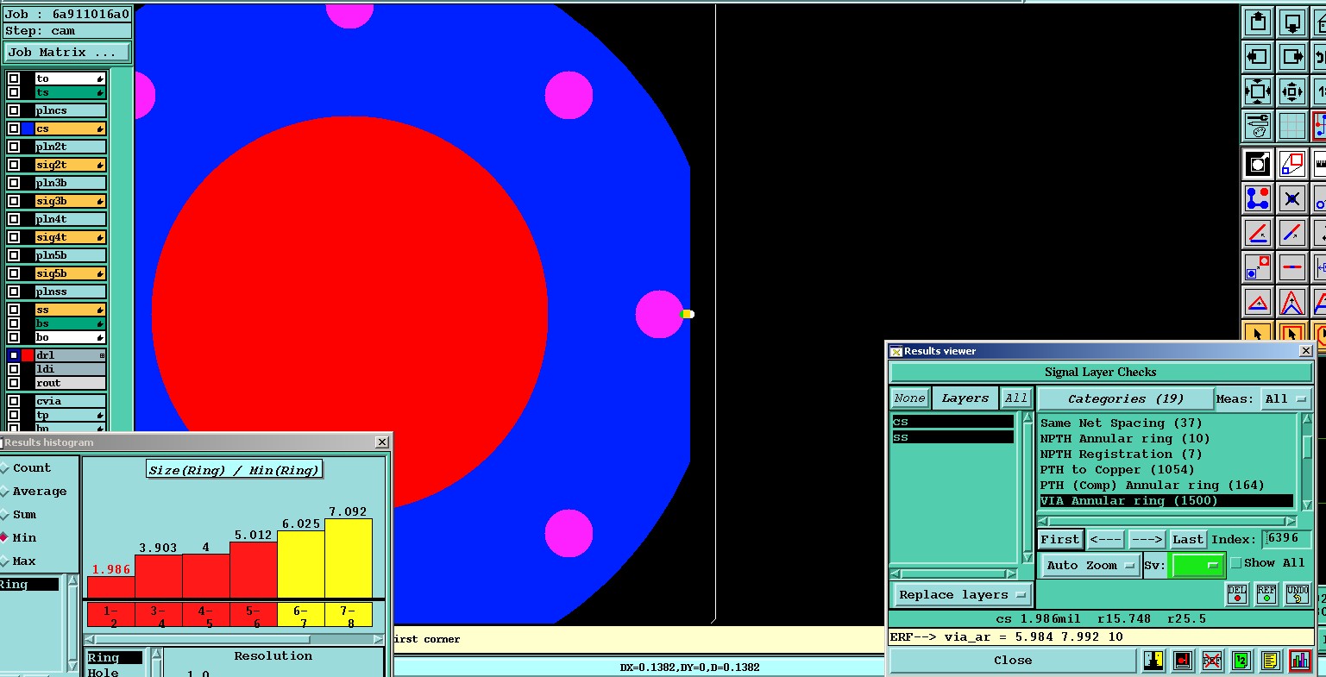
Task: Toggle checkbox for layer sig2t
Action: pos(14,165)
